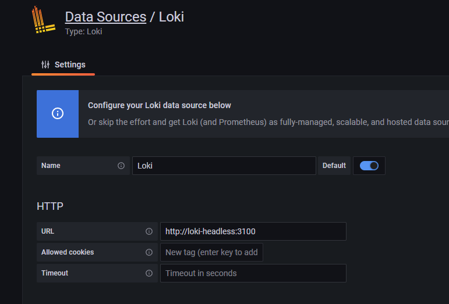Click the Loki title in the breadcrumb
The height and width of the screenshot is (304, 449).
click(x=171, y=17)
